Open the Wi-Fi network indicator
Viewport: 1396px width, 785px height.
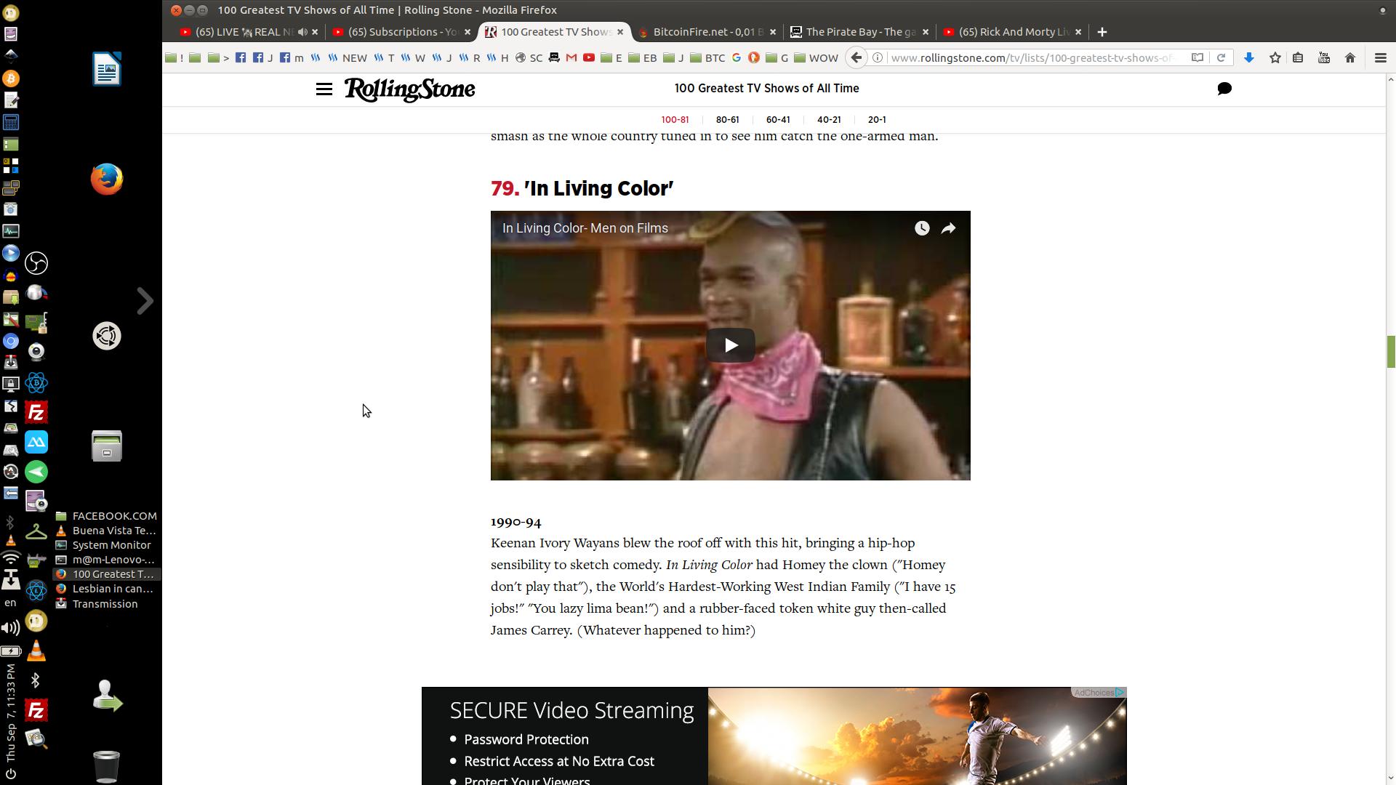[11, 558]
